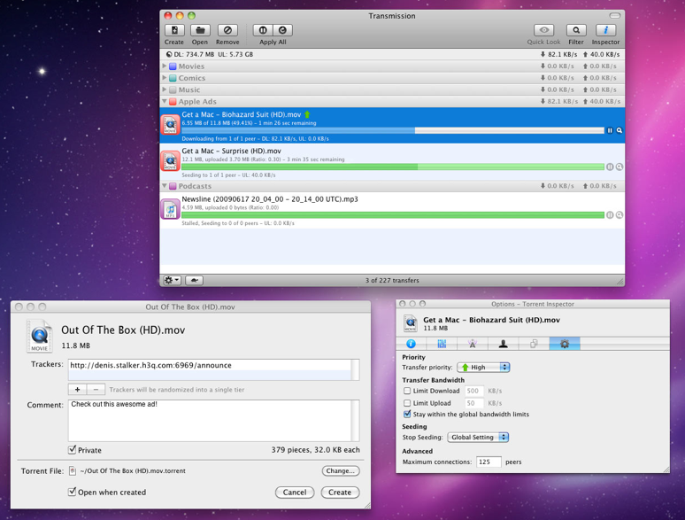685x520 pixels.
Task: Pause the Biohazard Suit download
Action: 610,130
